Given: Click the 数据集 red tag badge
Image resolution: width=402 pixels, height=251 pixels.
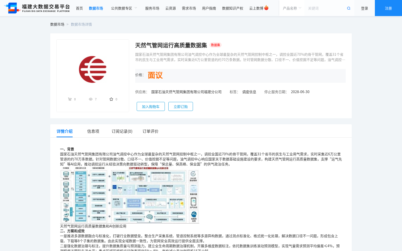Looking at the screenshot, I should click(216, 45).
